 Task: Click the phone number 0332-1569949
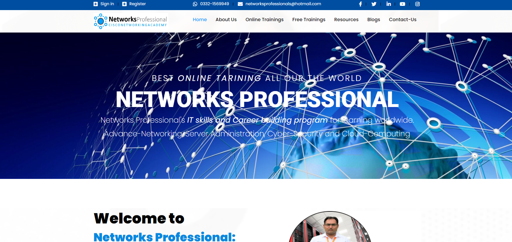[214, 4]
